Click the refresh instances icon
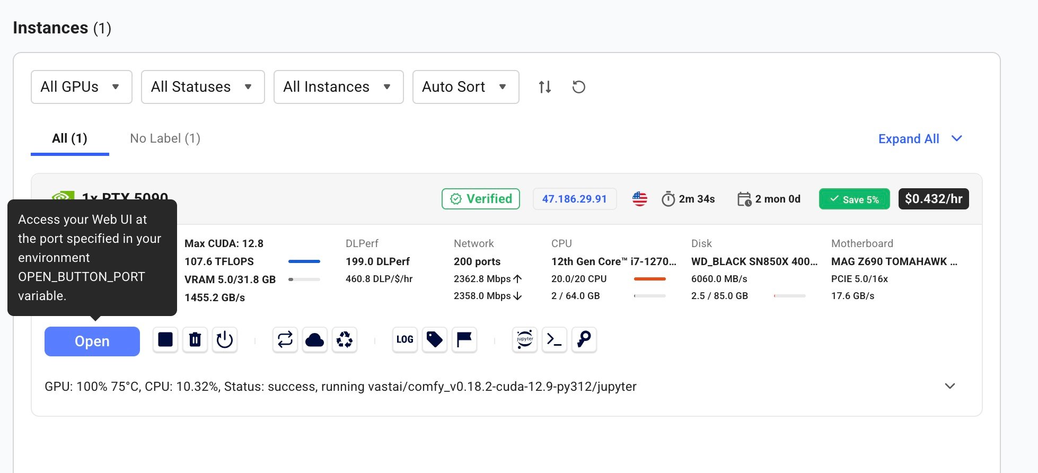The width and height of the screenshot is (1038, 473). (x=579, y=87)
